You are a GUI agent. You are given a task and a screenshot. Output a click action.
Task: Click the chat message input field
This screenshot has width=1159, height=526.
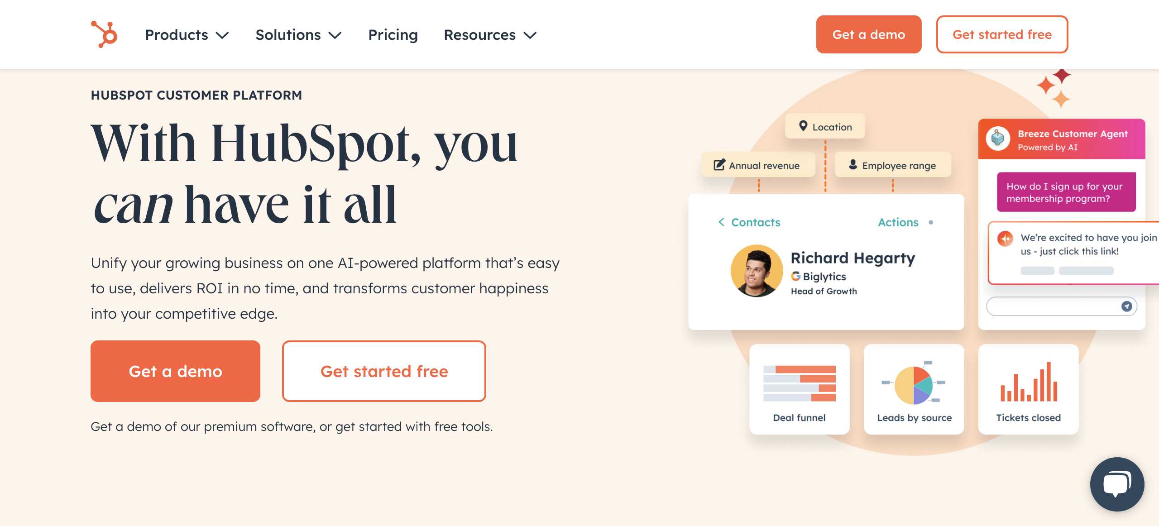click(x=1053, y=306)
